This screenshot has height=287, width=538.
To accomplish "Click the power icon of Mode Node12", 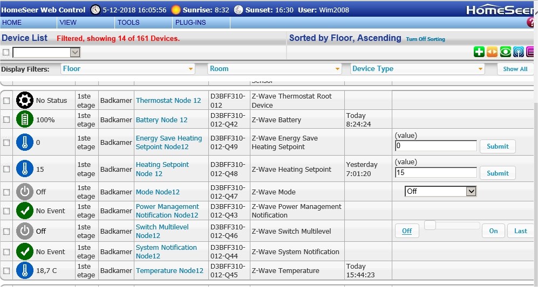I will coord(25,192).
